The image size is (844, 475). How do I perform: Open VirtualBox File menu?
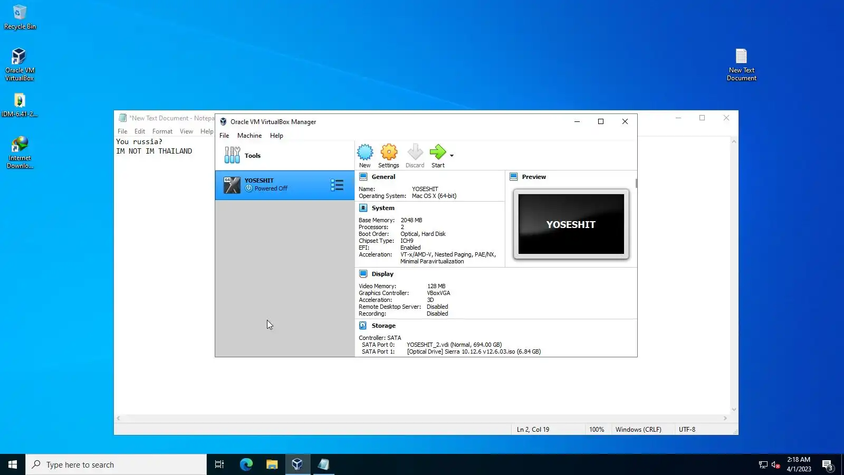coord(224,136)
